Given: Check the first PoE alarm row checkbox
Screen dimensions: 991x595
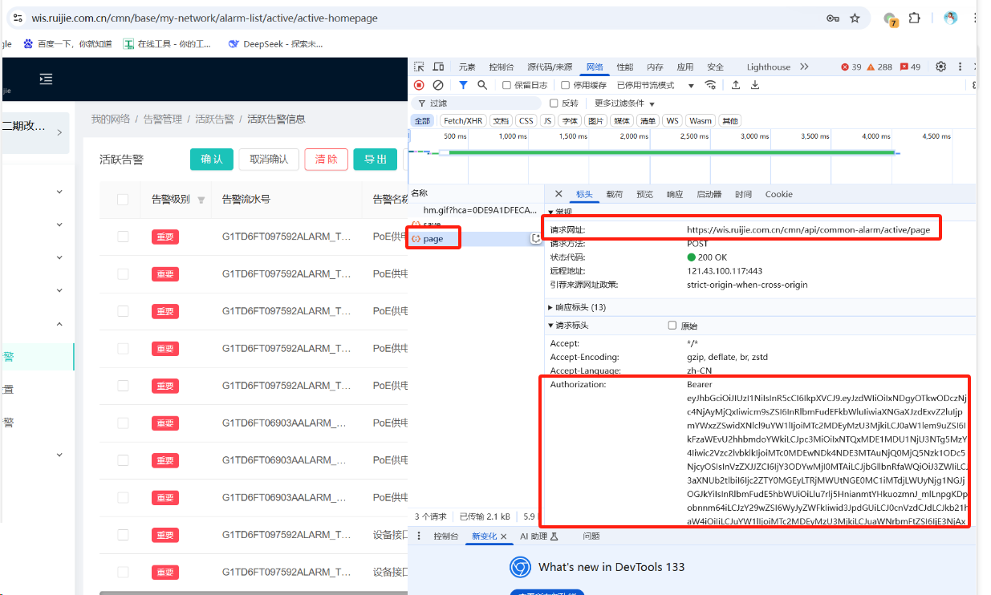Looking at the screenshot, I should tap(123, 237).
